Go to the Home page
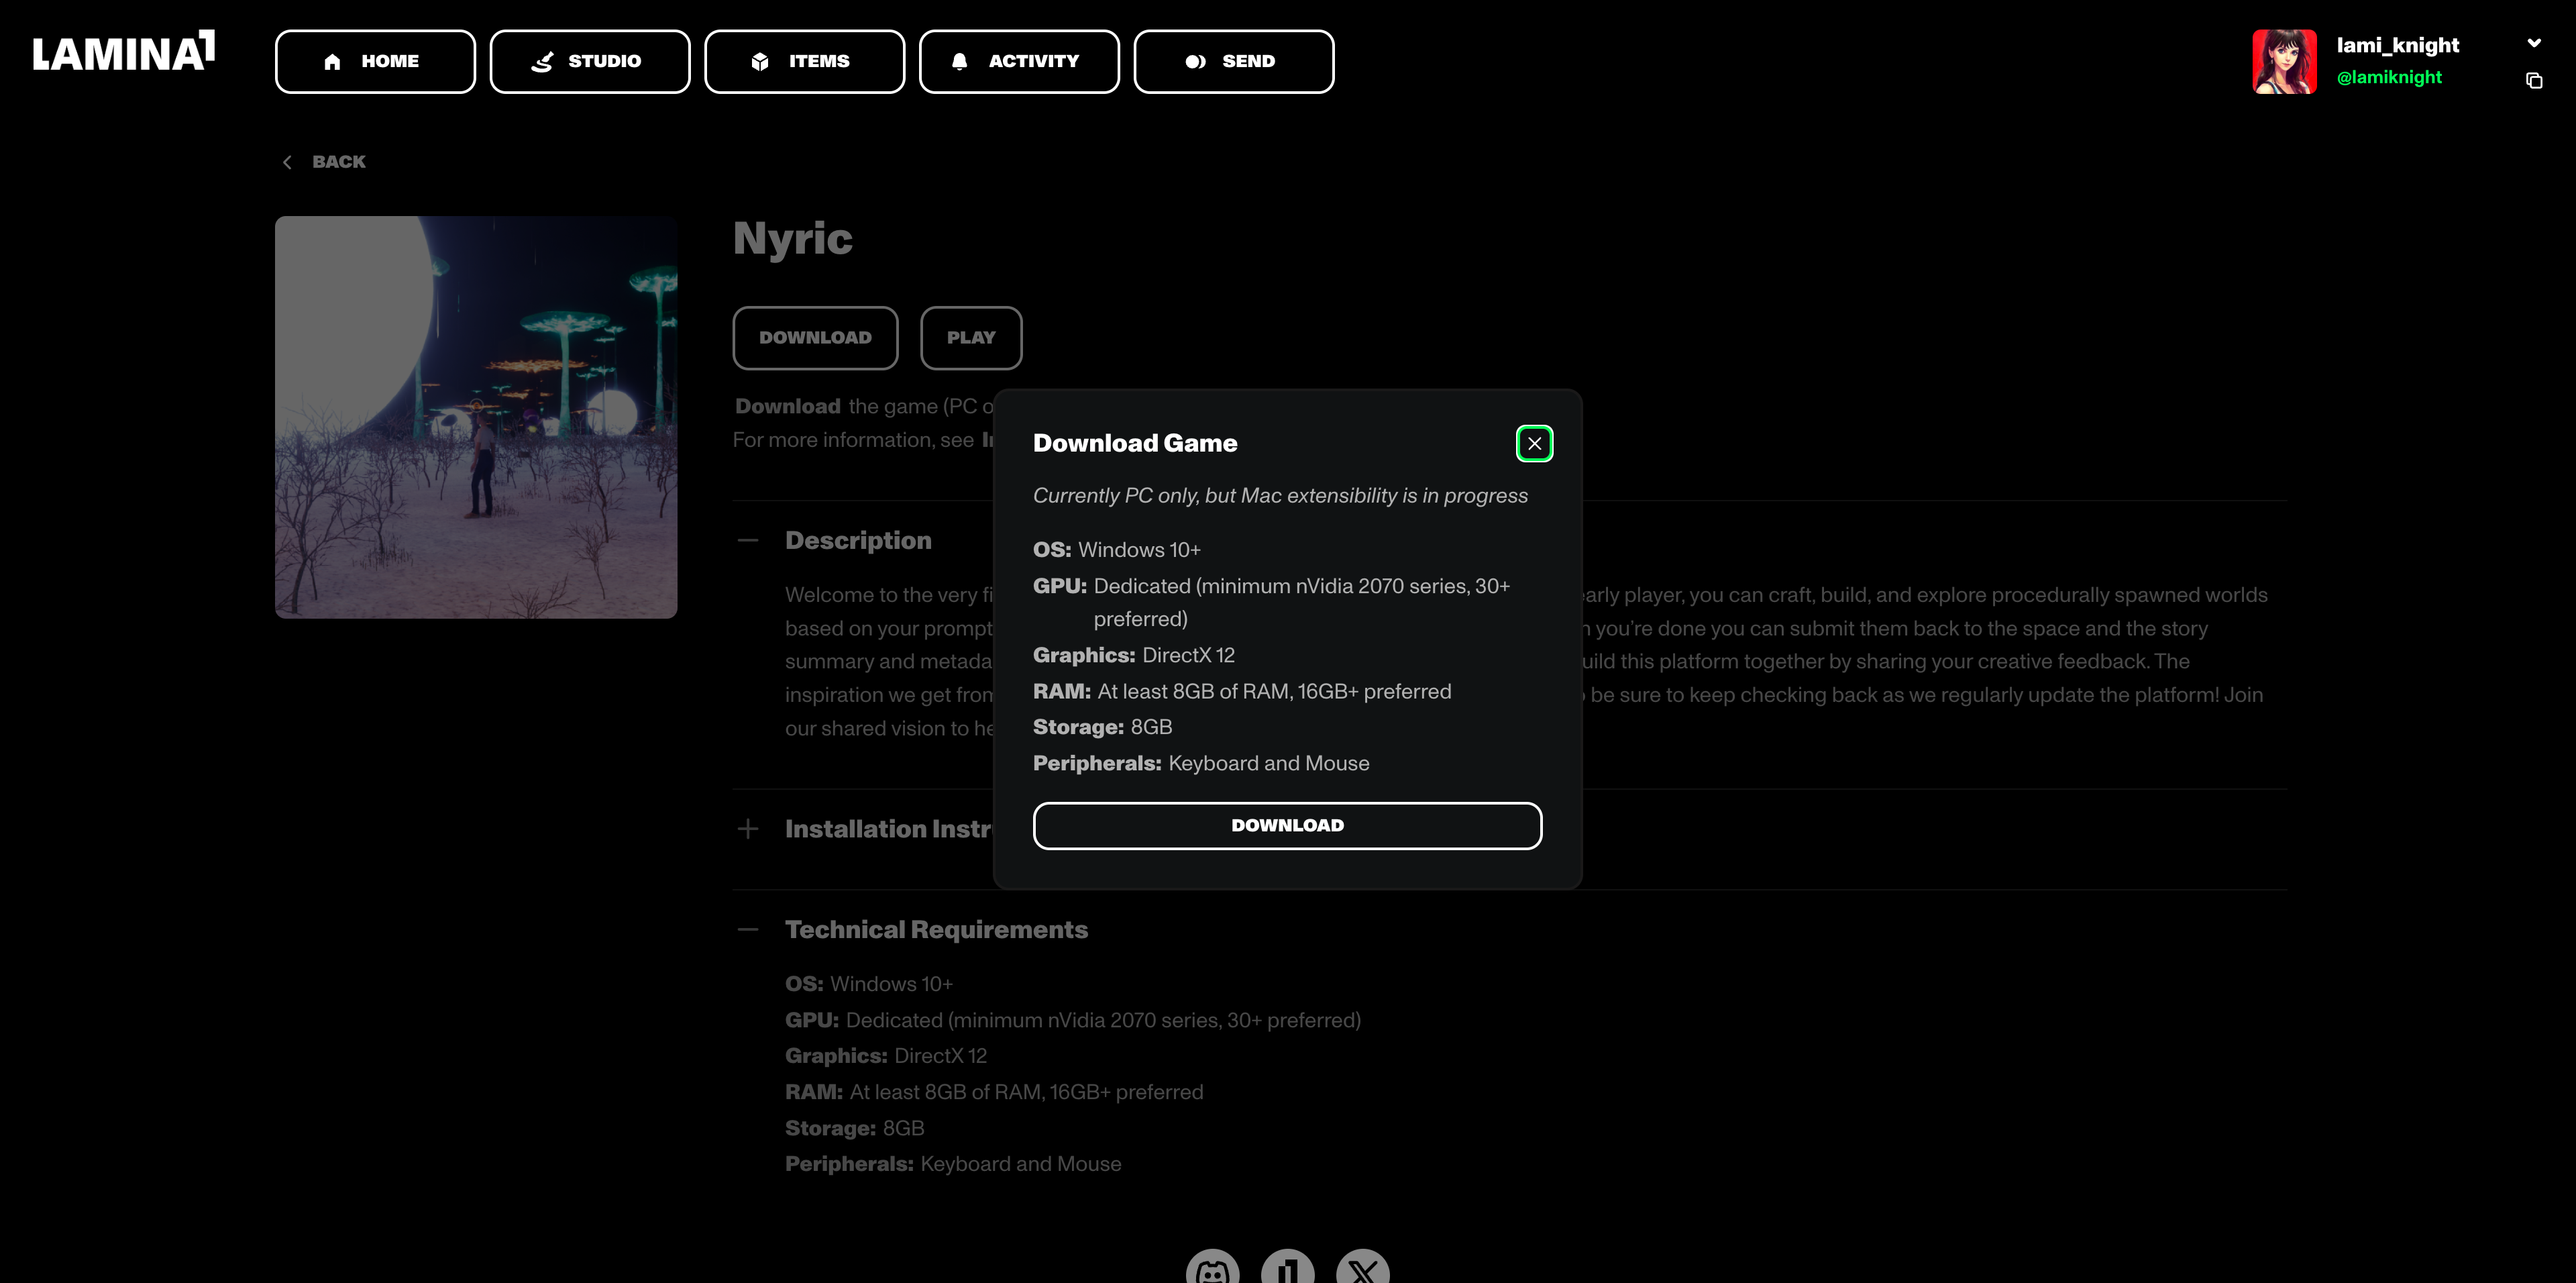 (x=375, y=61)
